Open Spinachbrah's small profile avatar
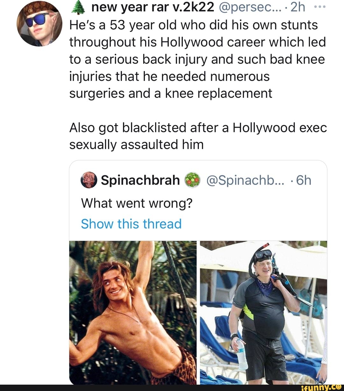344x391 pixels. 89,180
